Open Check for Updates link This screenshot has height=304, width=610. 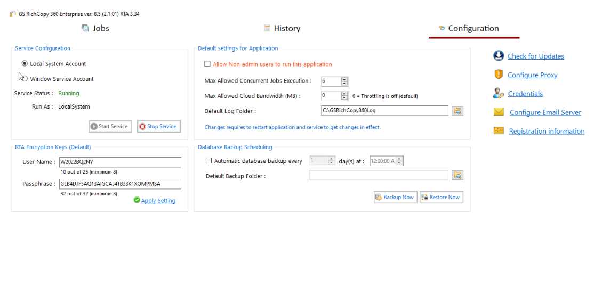pyautogui.click(x=536, y=56)
